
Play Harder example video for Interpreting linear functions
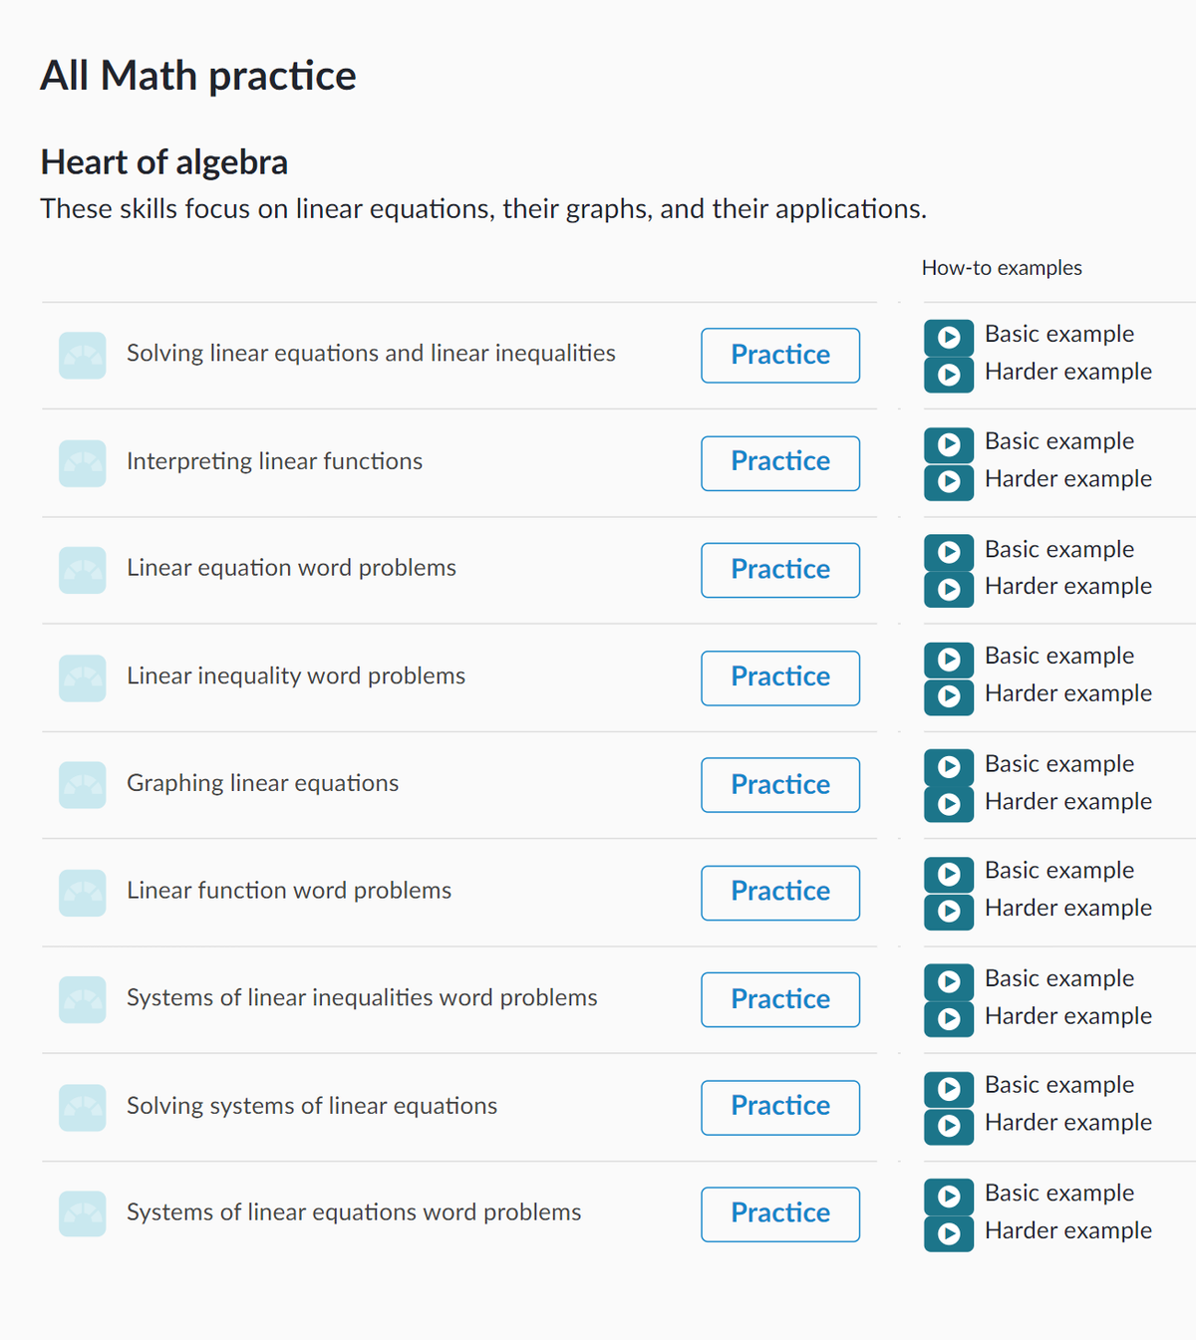pos(949,482)
